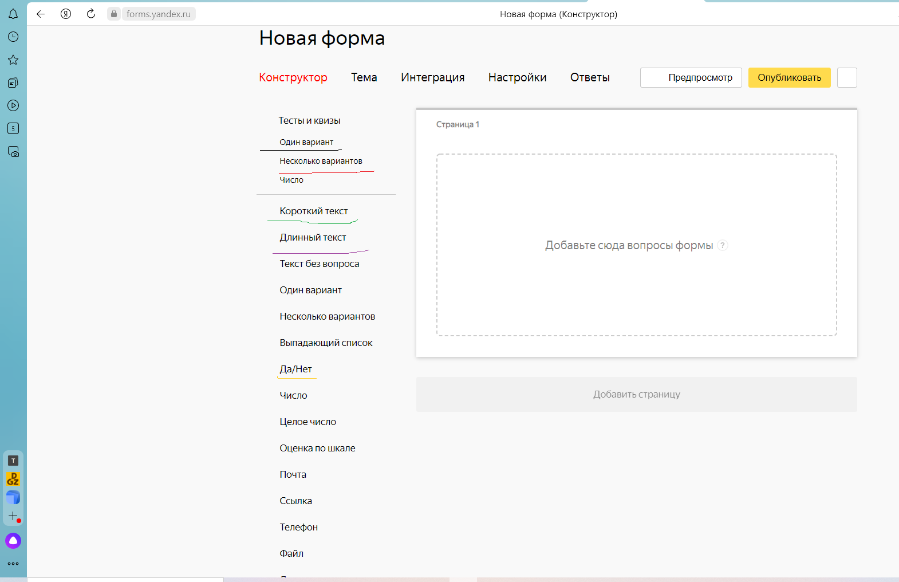Click the plus icon to add sidebar app

click(x=13, y=516)
